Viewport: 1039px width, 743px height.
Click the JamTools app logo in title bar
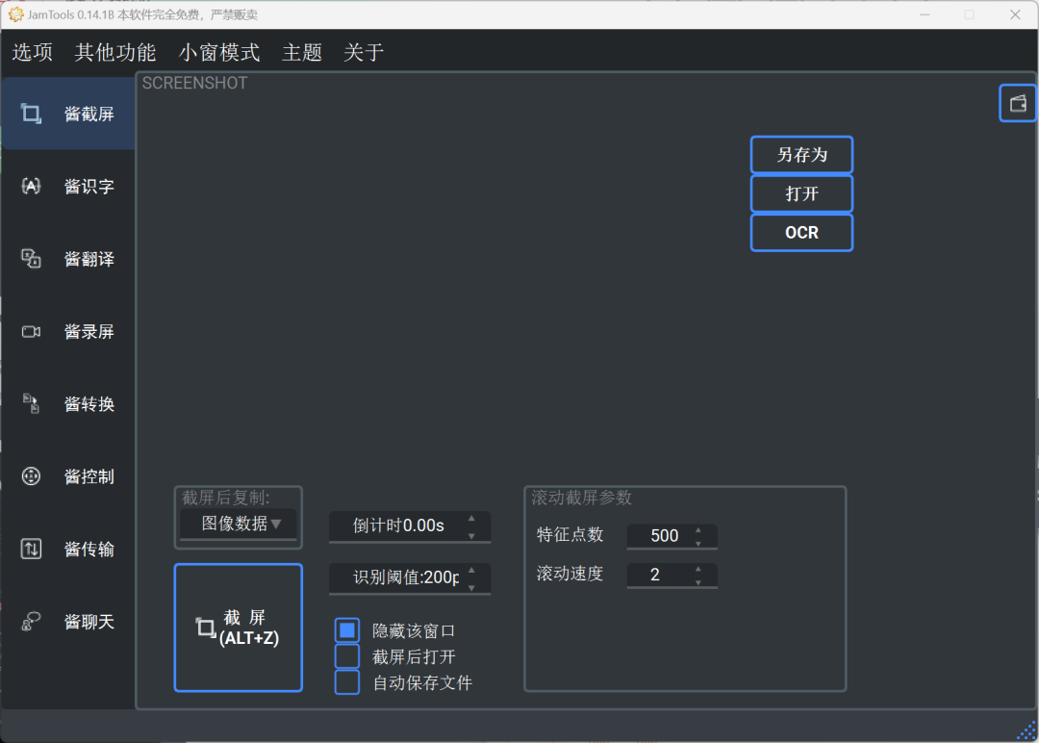(16, 13)
